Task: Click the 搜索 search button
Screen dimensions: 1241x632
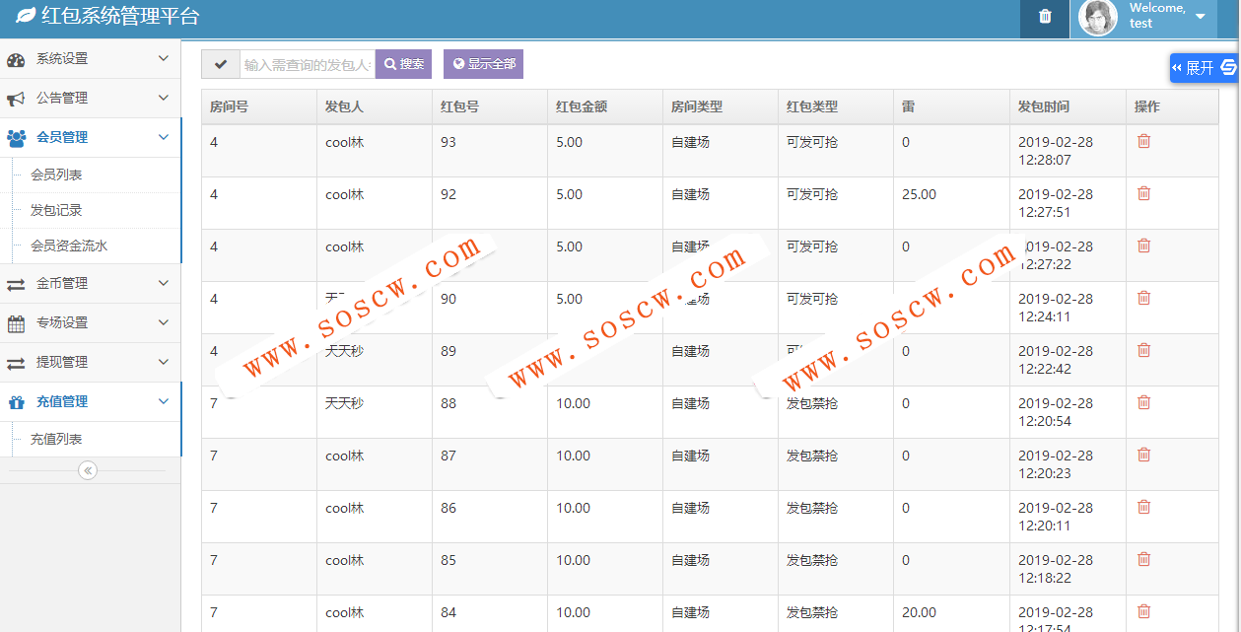Action: coord(403,64)
